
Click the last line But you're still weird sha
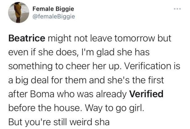(59, 122)
